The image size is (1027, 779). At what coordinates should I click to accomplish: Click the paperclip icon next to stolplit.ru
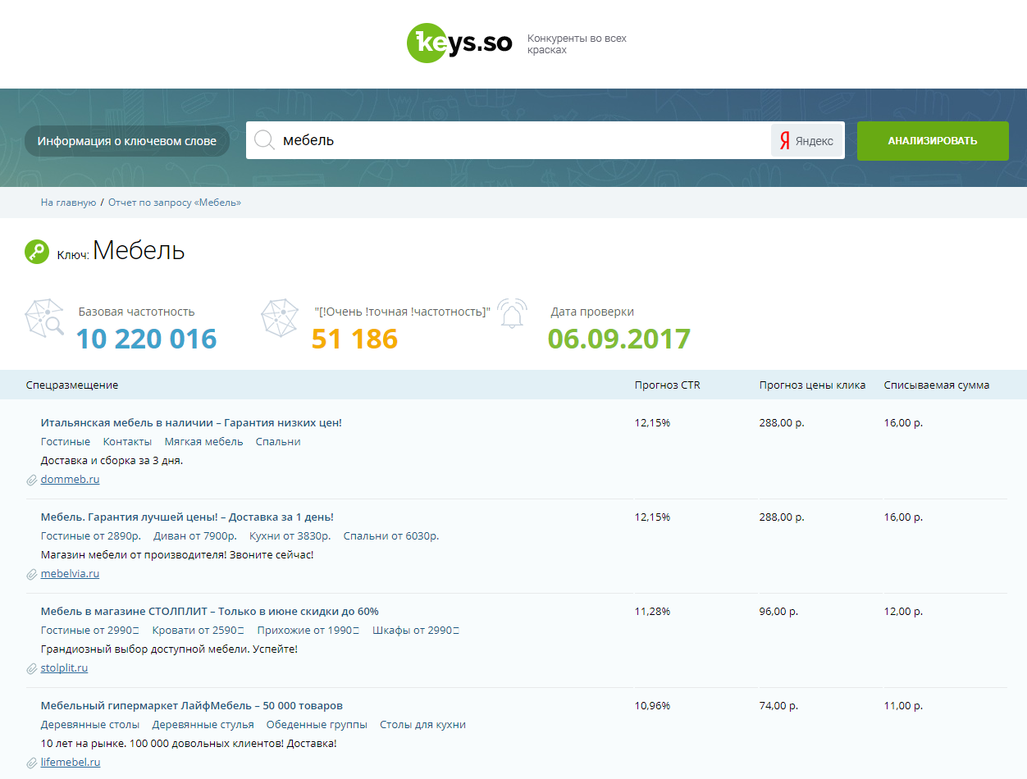(x=32, y=668)
